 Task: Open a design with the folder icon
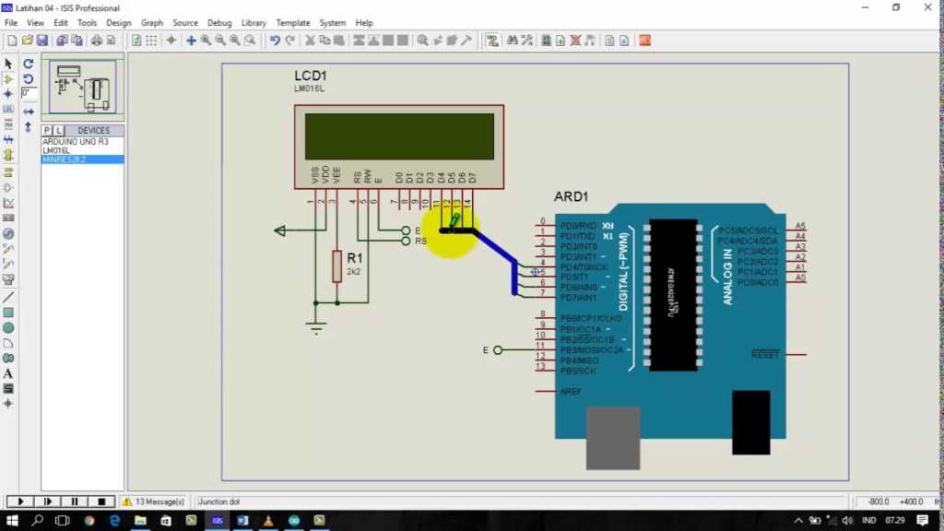(x=27, y=41)
